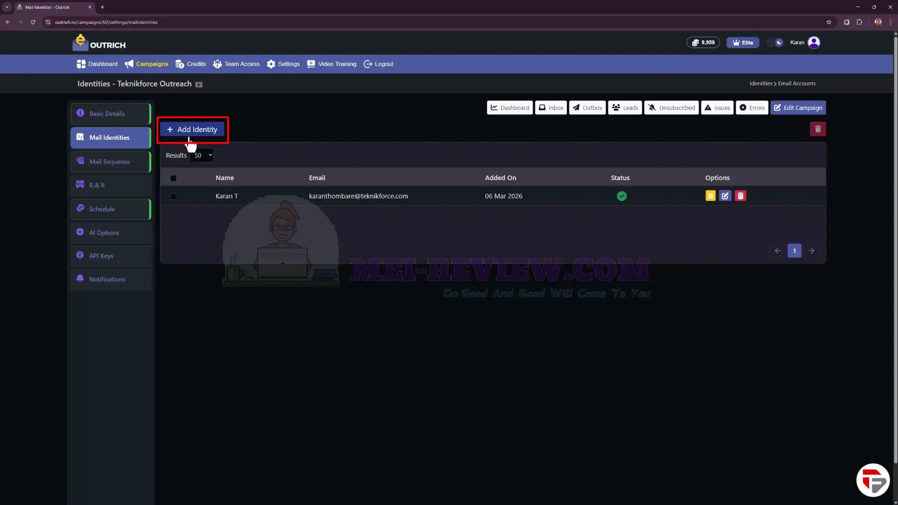Select Schedule in the sidebar

point(111,209)
